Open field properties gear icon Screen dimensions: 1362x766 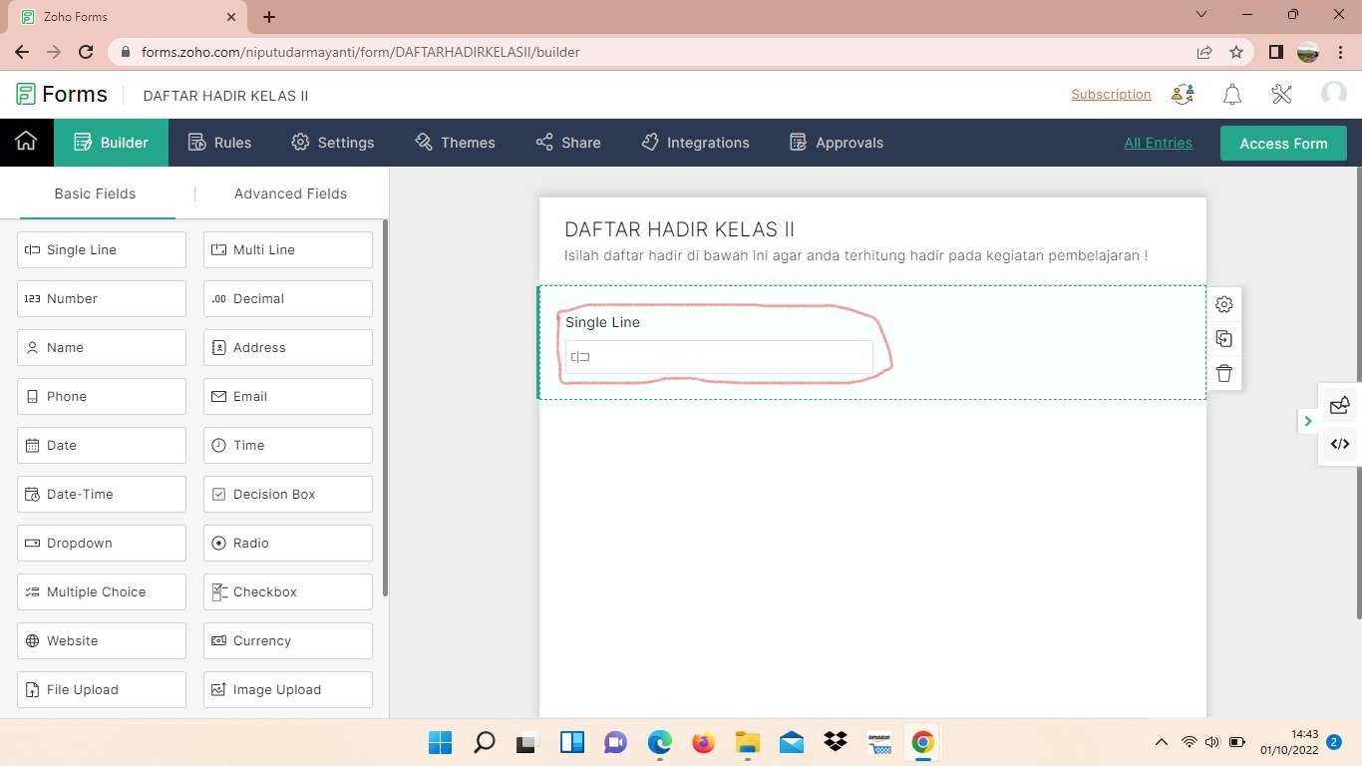click(x=1224, y=304)
